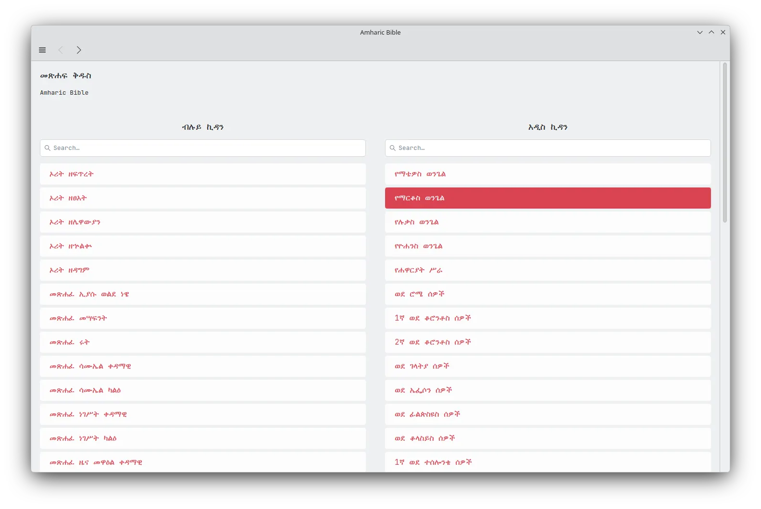
Task: Open መጽሐፈ ኢያሱ ወልደ ነዌ
Action: [x=203, y=294]
